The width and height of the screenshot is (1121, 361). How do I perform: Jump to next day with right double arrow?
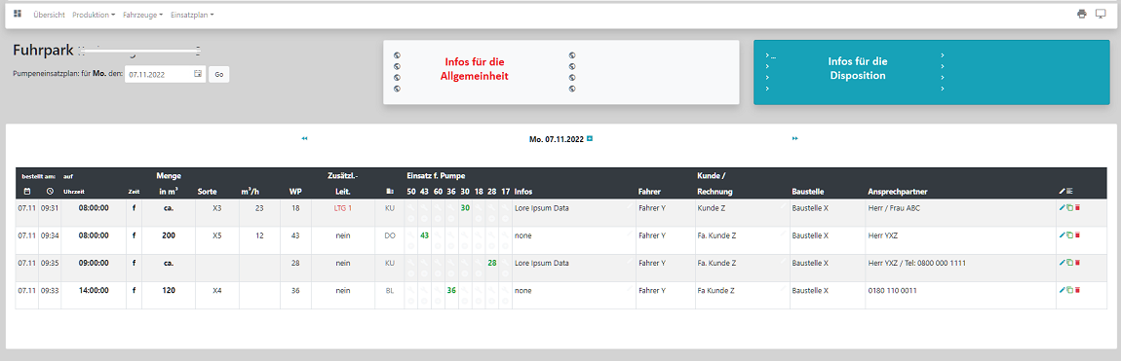[x=795, y=138]
